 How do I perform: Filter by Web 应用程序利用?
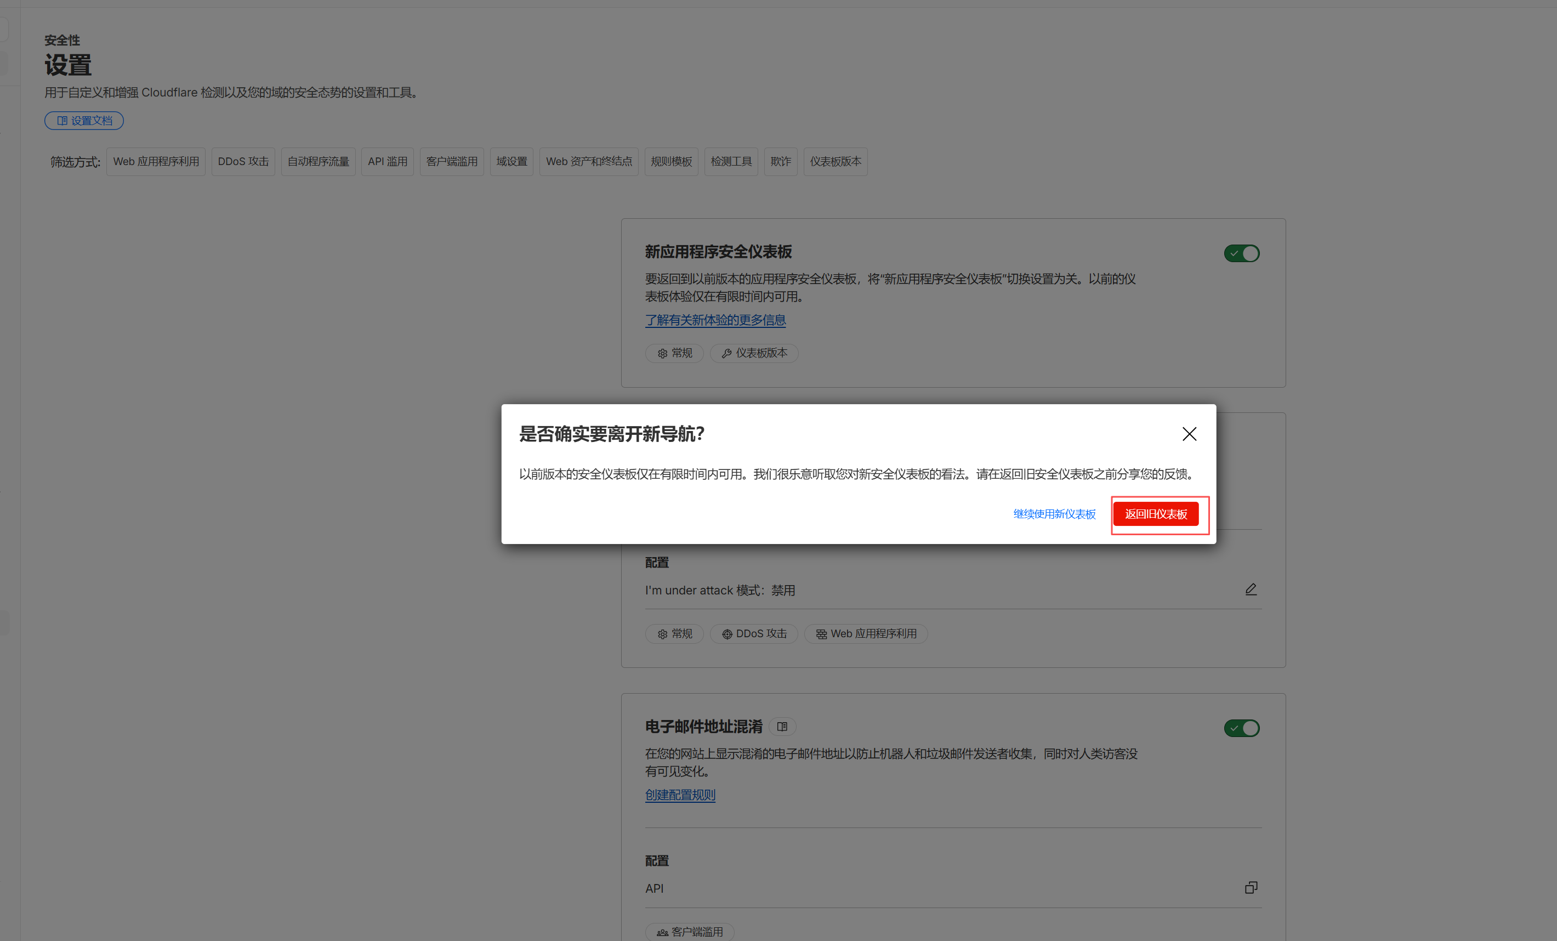coord(156,162)
